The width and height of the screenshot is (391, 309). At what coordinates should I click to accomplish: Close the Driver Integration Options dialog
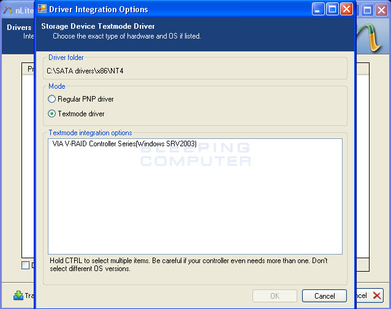tap(347, 9)
